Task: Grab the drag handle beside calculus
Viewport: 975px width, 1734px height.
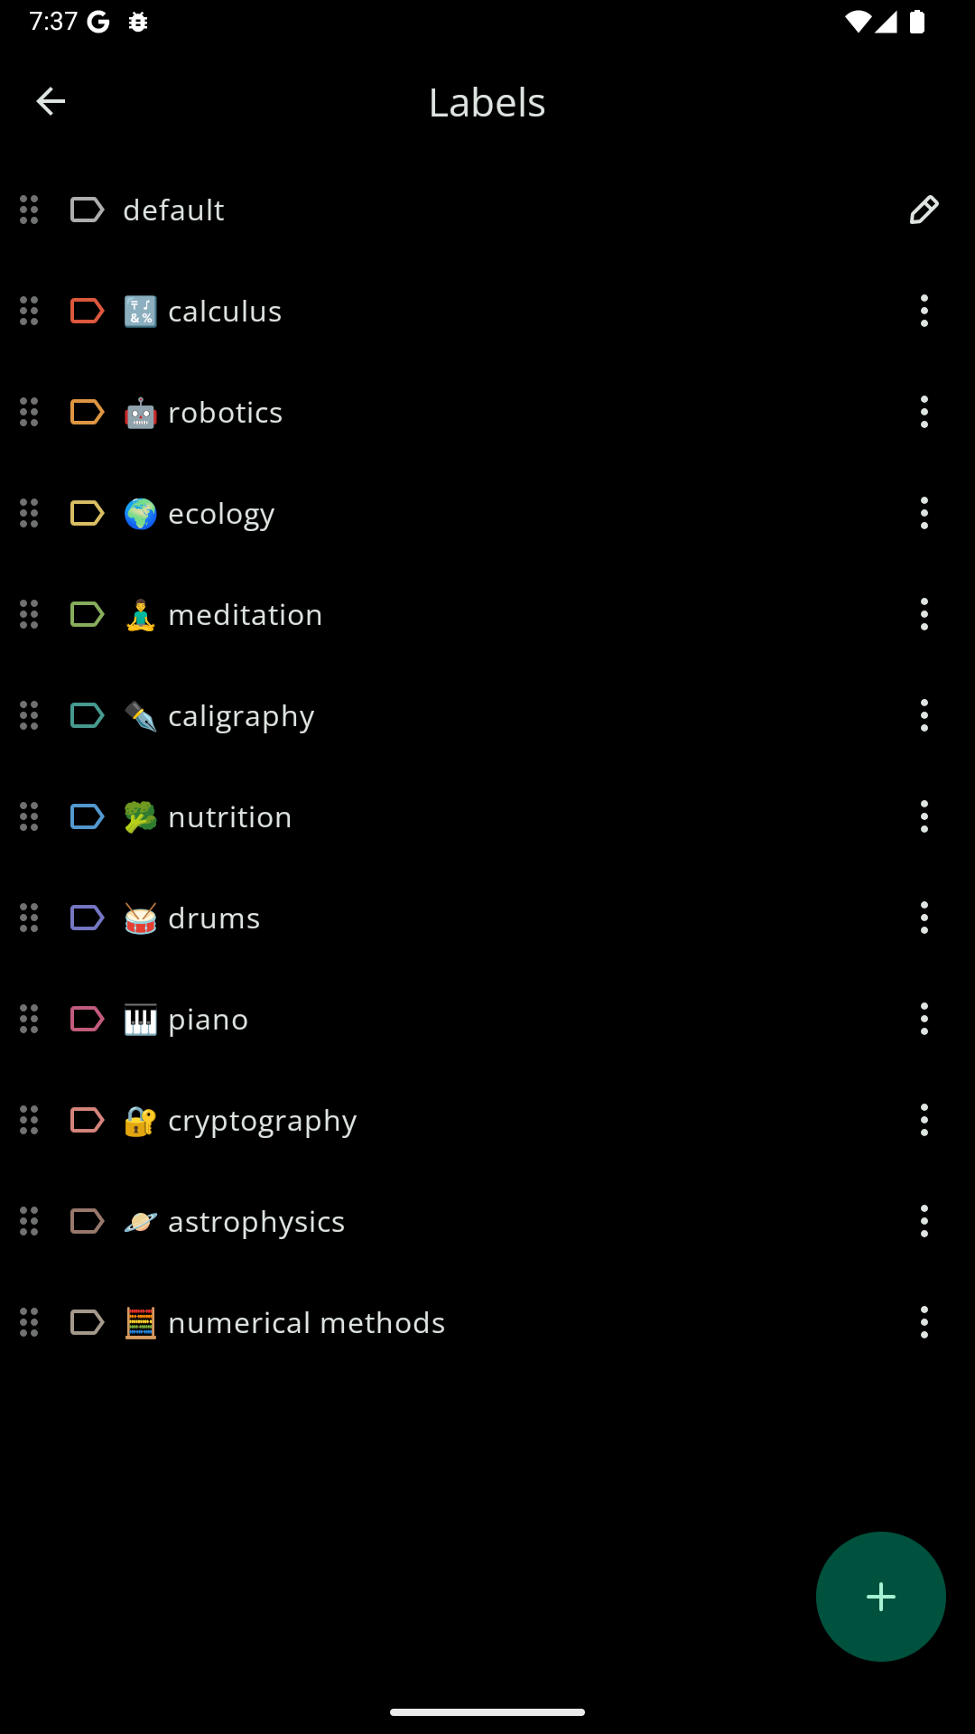Action: click(29, 311)
